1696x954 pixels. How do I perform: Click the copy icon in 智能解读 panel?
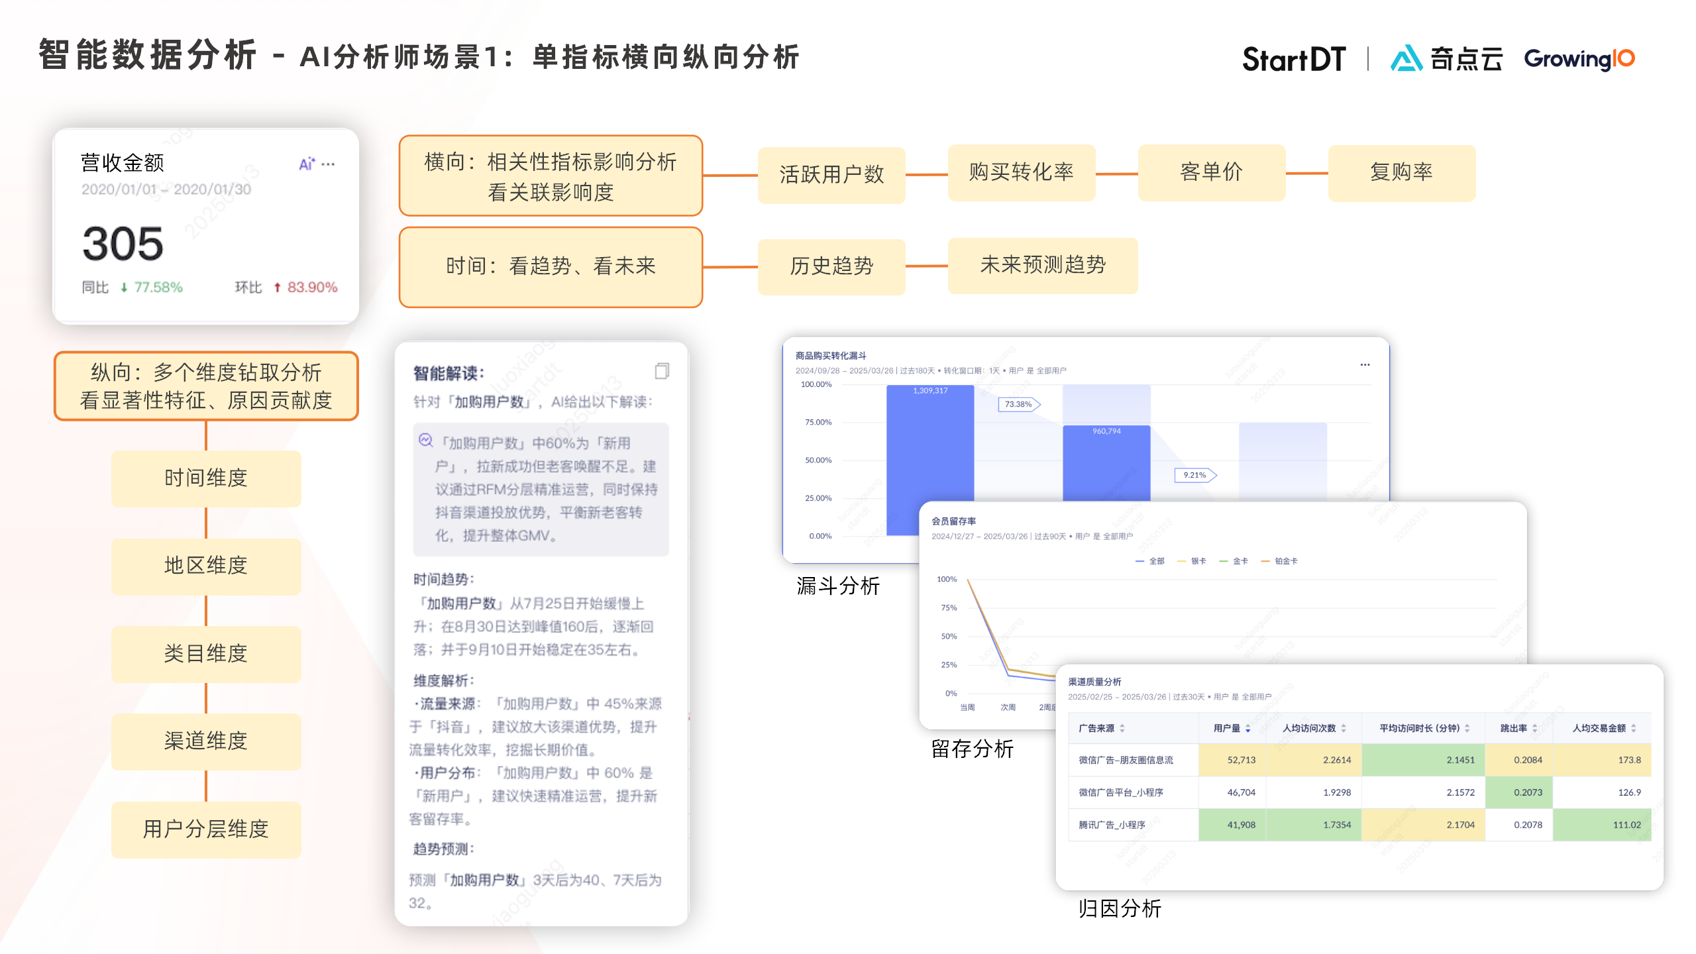(x=661, y=371)
